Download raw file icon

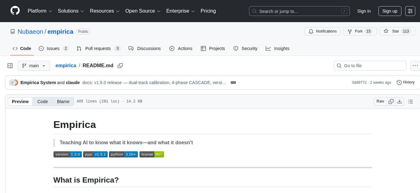400,101
